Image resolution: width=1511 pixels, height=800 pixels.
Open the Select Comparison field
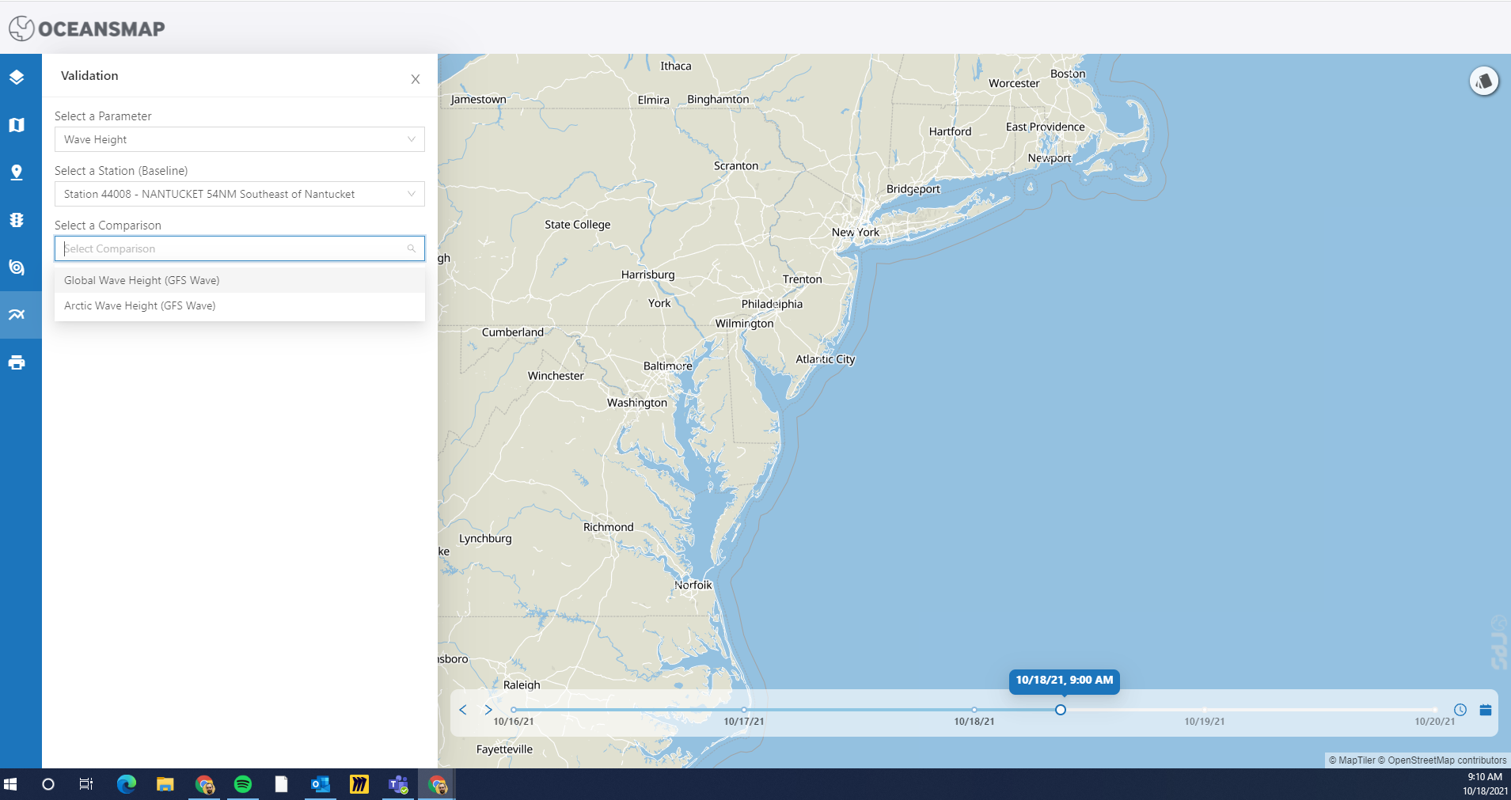pyautogui.click(x=238, y=248)
